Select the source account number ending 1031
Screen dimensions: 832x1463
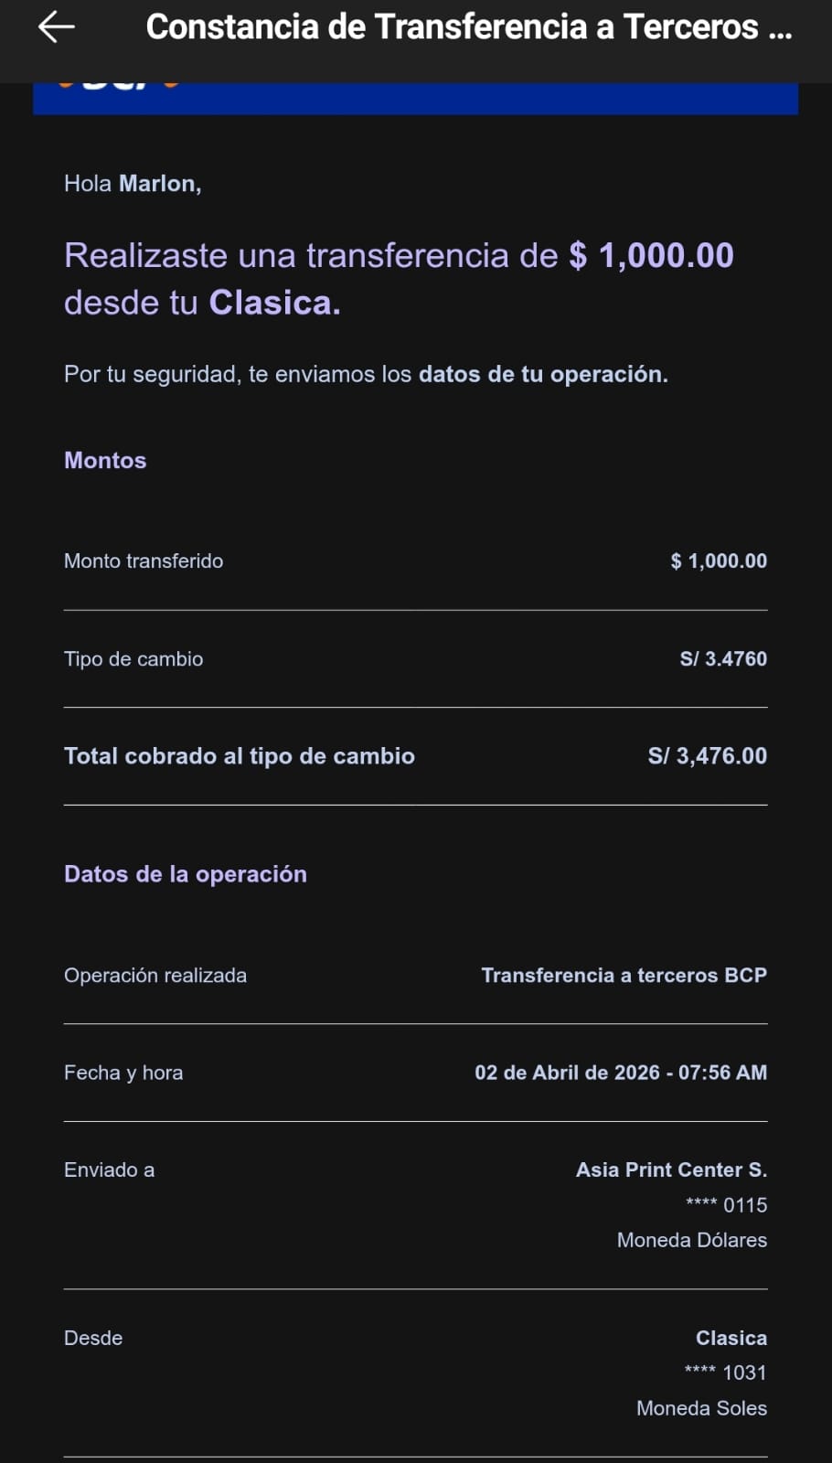(725, 1372)
